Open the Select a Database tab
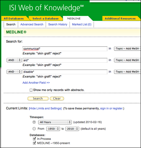This screenshot has width=141, height=148. 45,18
